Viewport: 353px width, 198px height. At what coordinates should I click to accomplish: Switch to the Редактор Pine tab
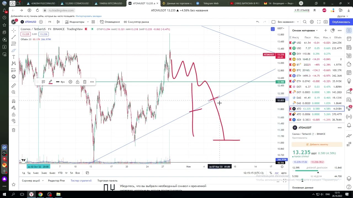click(x=56, y=181)
